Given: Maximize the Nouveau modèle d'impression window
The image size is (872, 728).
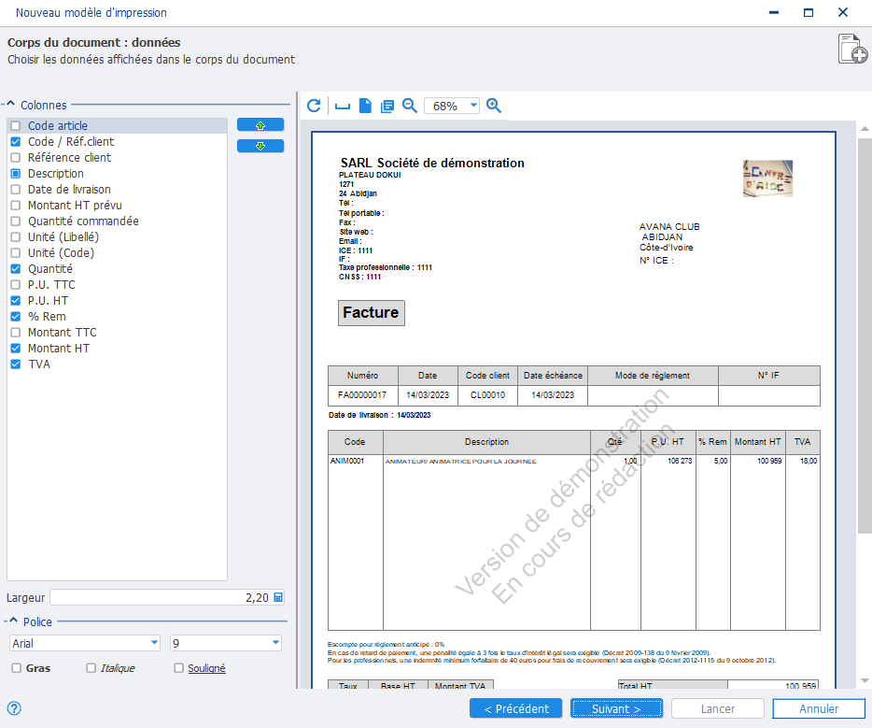Looking at the screenshot, I should tap(809, 12).
